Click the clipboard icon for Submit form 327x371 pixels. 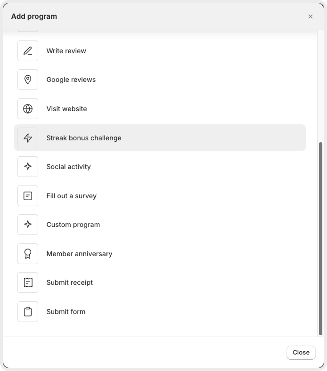[x=28, y=312]
